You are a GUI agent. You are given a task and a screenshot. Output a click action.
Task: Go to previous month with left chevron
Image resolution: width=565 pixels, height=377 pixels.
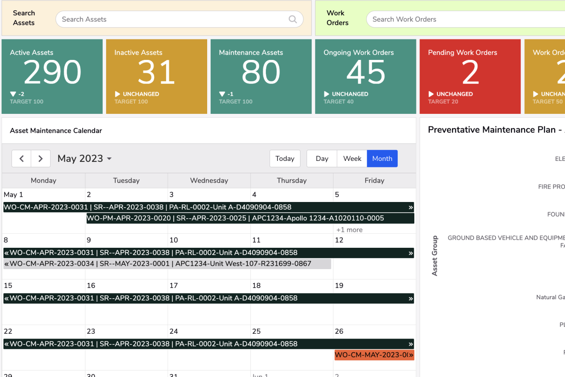pos(21,159)
